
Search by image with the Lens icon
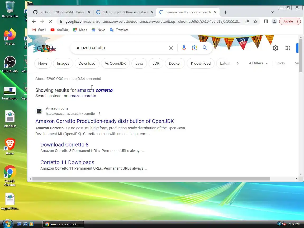tap(194, 48)
